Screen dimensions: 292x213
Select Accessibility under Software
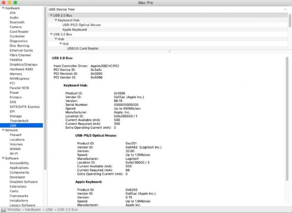point(19,163)
